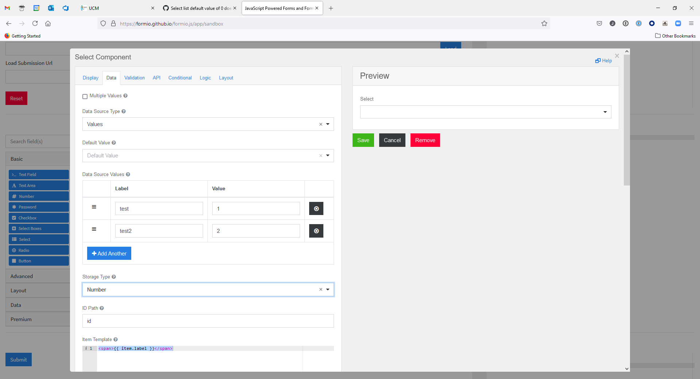Click the ID Path input field
Screen dimensions: 700x379
point(208,321)
